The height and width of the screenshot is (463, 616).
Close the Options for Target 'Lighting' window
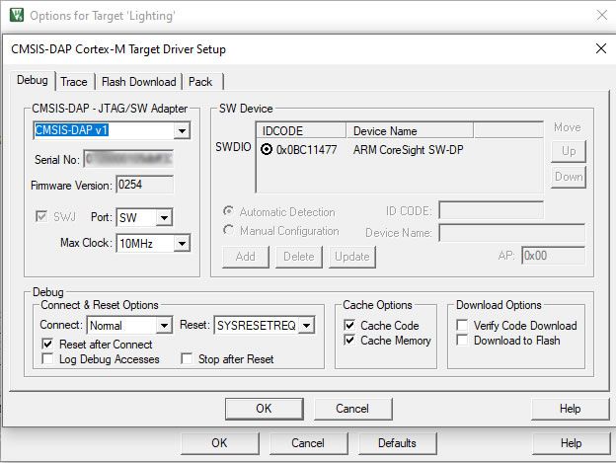point(602,16)
